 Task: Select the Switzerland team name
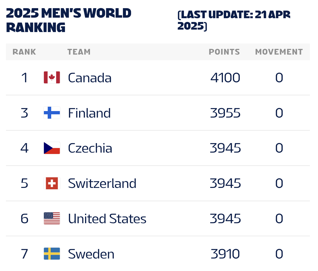click(102, 184)
